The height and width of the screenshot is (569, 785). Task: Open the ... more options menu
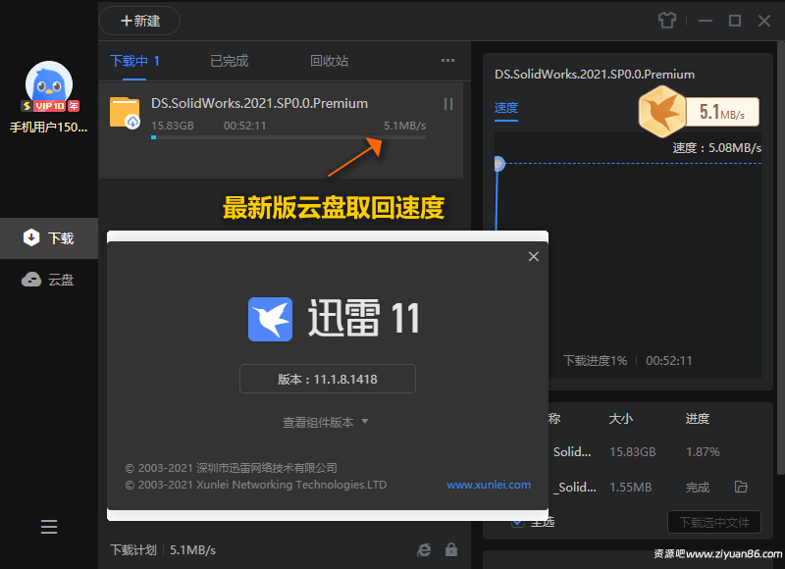coord(447,60)
